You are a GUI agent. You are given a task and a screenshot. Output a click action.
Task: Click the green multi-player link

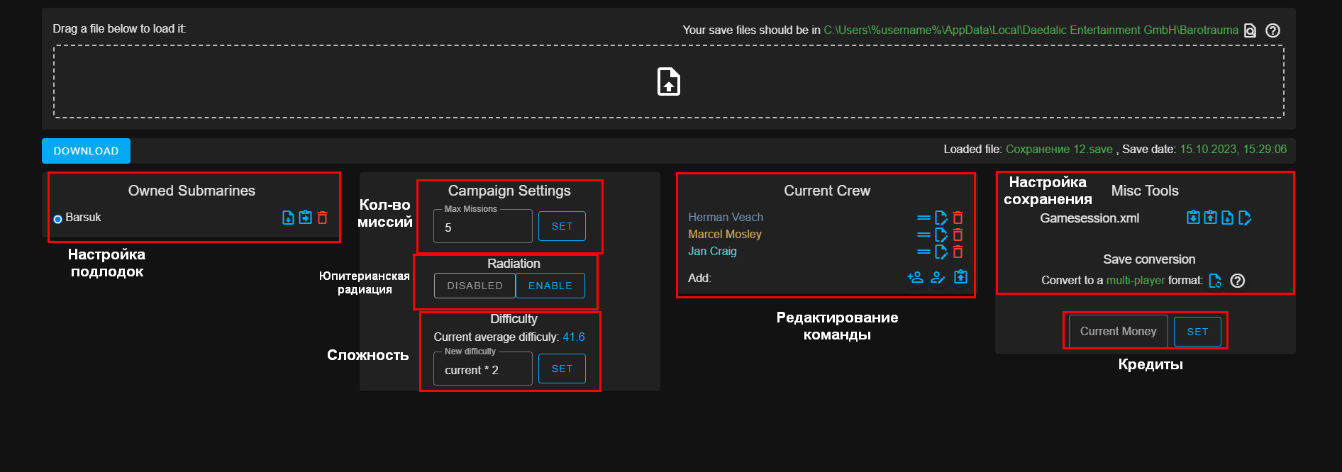point(1136,281)
